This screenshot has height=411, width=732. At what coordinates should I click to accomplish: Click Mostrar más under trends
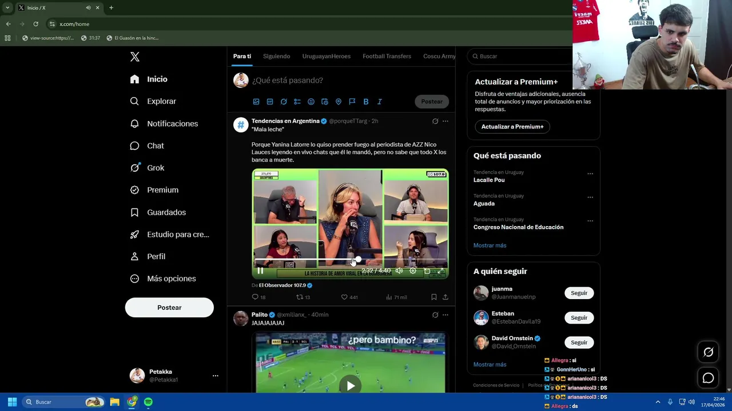[x=490, y=245]
